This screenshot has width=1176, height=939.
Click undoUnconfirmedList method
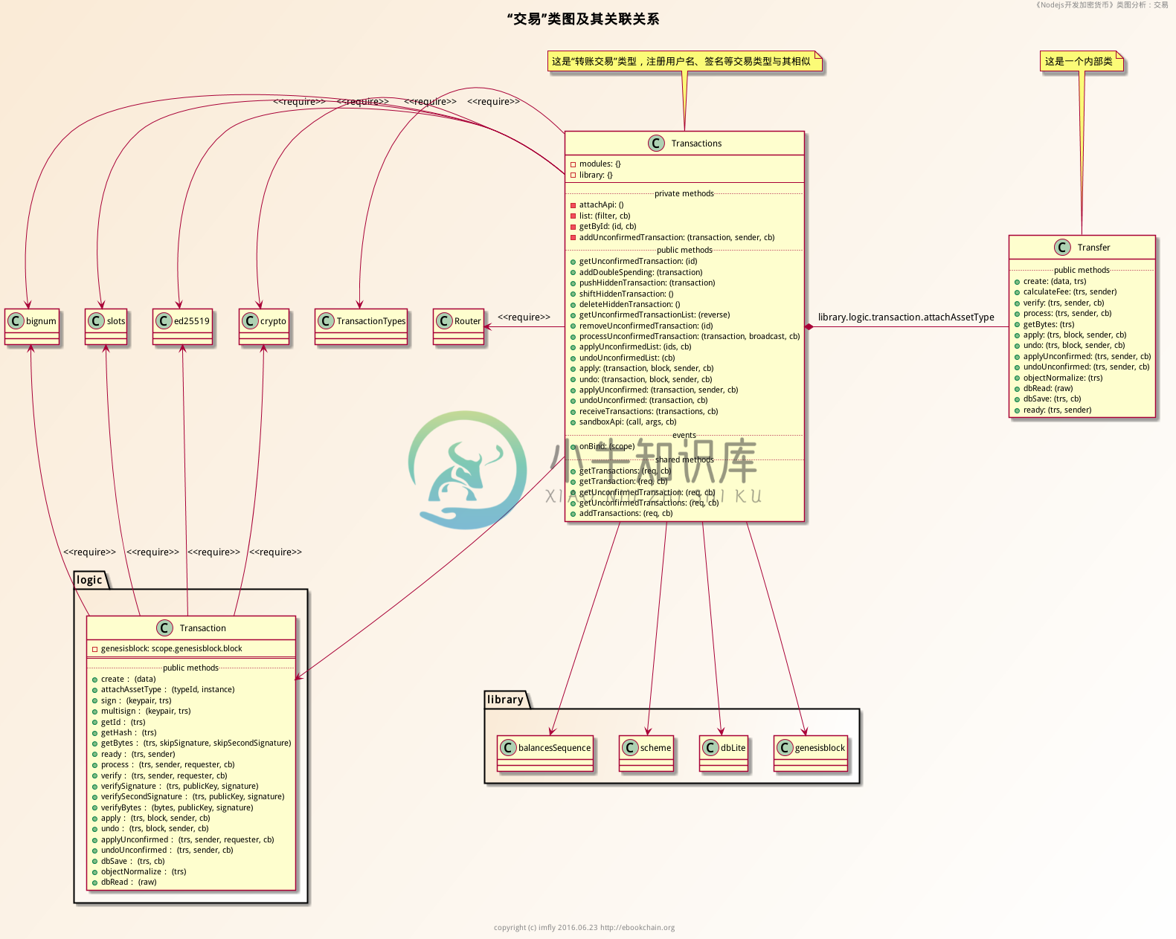627,358
